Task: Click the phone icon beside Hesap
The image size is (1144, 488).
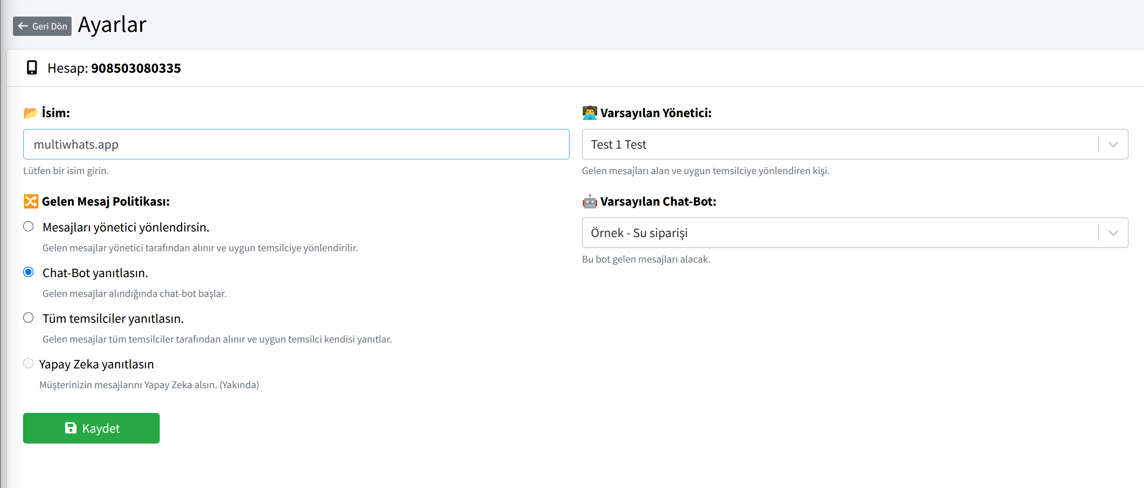Action: point(32,68)
